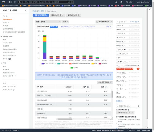The height and width of the screenshot is (132, 154).
Task: Show more favorites with right chevron
Action: 151,6
